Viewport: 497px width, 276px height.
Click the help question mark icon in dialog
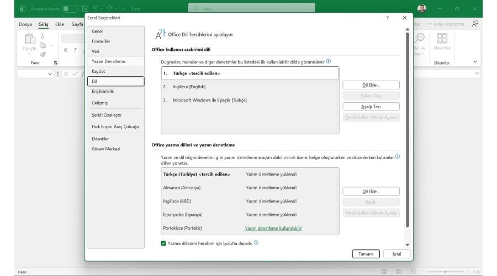(x=387, y=18)
